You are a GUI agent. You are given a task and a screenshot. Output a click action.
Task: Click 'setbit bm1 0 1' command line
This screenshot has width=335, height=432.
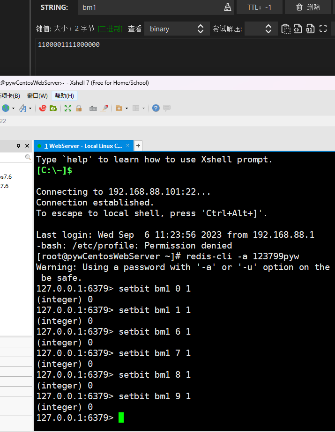(155, 288)
